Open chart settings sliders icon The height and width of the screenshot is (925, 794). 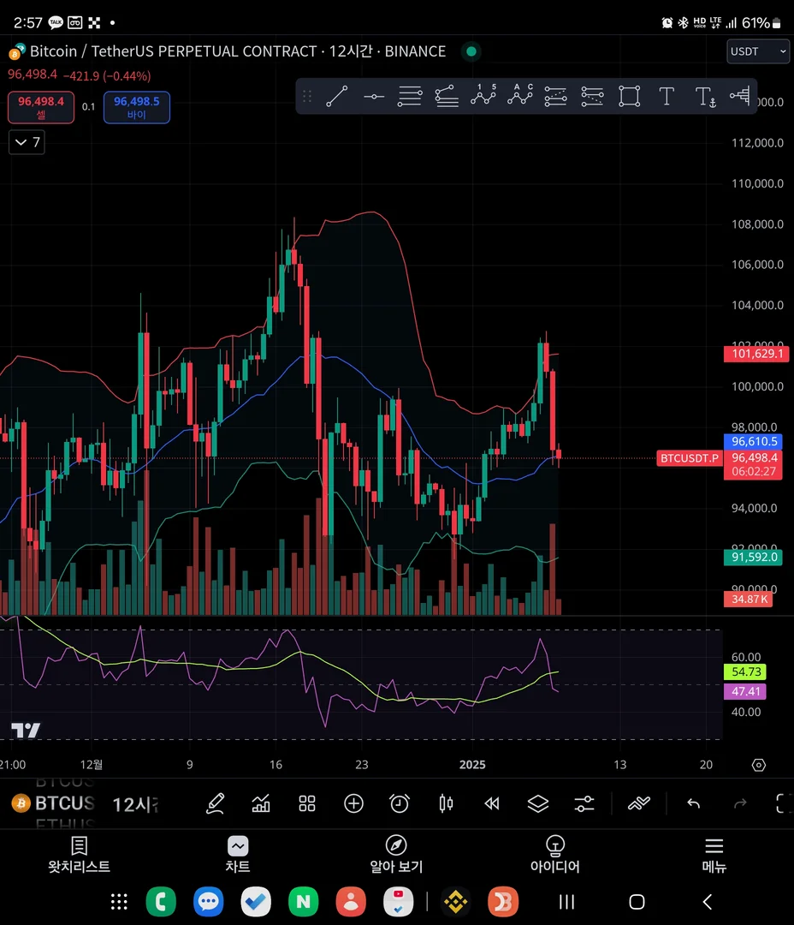click(584, 803)
